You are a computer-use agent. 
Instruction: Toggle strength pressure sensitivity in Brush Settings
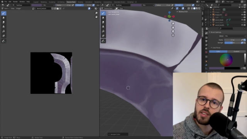[242, 43]
